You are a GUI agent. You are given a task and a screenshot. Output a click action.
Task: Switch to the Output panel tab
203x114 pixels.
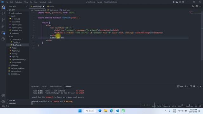click(44, 86)
